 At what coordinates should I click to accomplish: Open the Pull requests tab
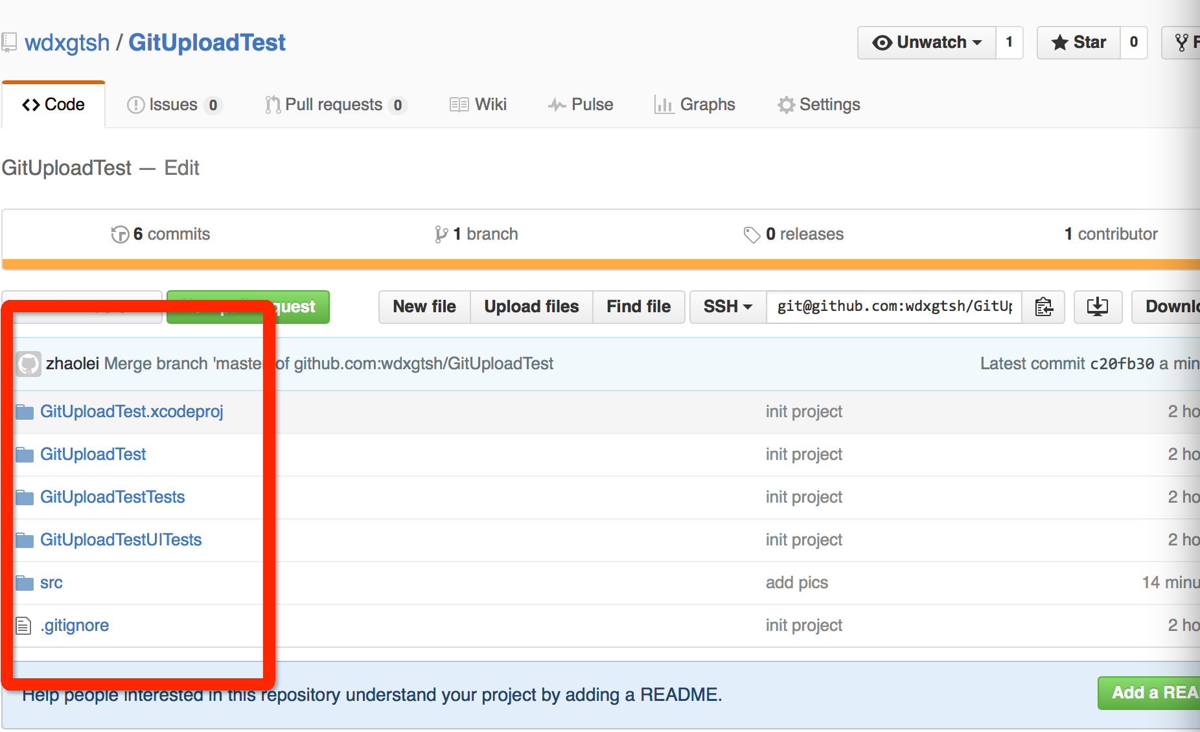[x=336, y=105]
